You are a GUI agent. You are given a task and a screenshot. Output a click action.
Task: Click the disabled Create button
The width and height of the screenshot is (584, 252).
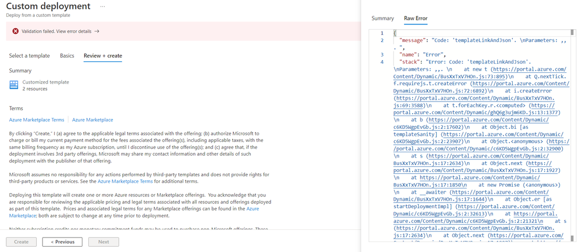coord(21,242)
